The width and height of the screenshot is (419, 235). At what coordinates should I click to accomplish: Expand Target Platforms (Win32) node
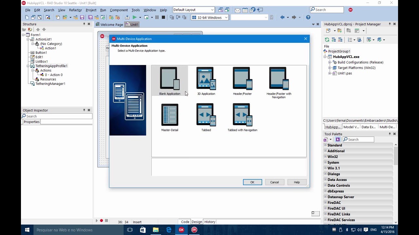(x=330, y=68)
